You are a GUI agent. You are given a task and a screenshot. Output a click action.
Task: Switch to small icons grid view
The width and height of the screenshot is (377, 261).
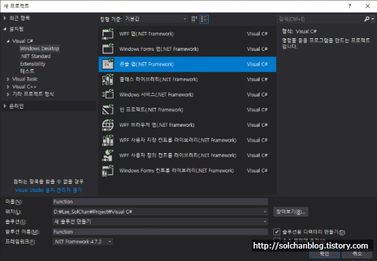tap(194, 19)
